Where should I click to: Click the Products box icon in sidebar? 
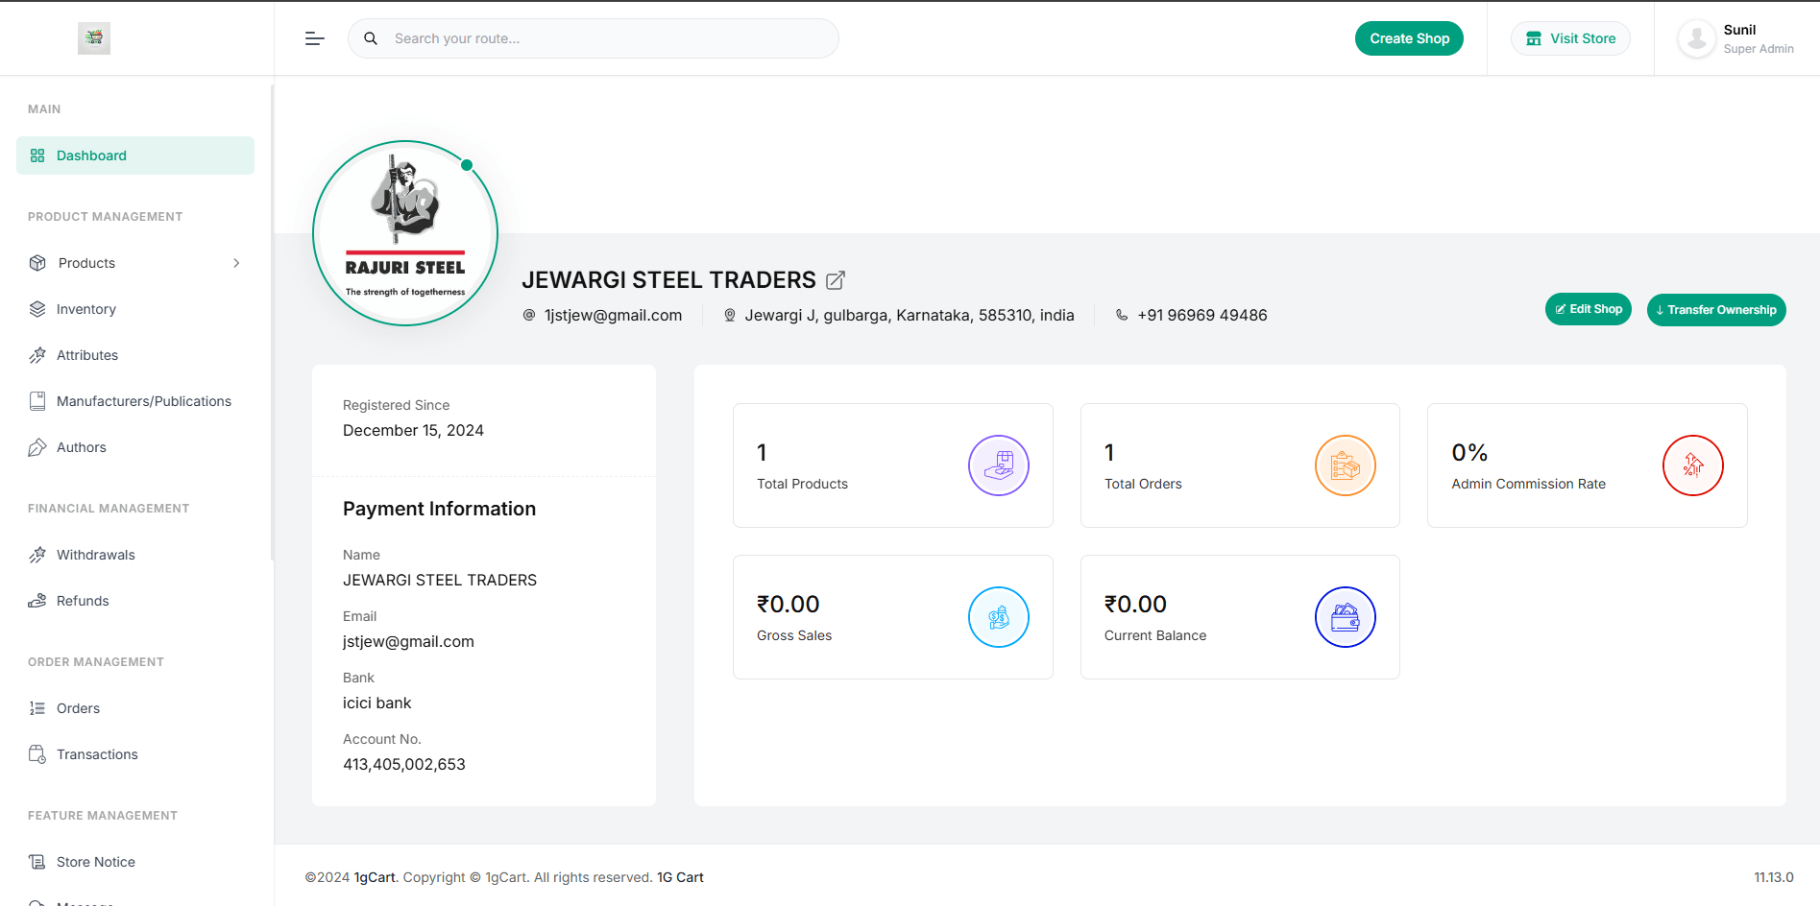(37, 263)
